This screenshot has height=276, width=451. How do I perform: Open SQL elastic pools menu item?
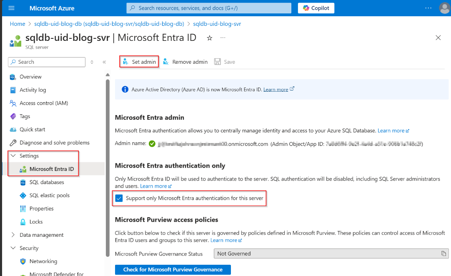tap(50, 196)
